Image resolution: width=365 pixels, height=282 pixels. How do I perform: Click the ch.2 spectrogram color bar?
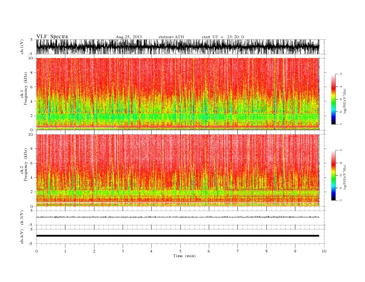pos(333,175)
